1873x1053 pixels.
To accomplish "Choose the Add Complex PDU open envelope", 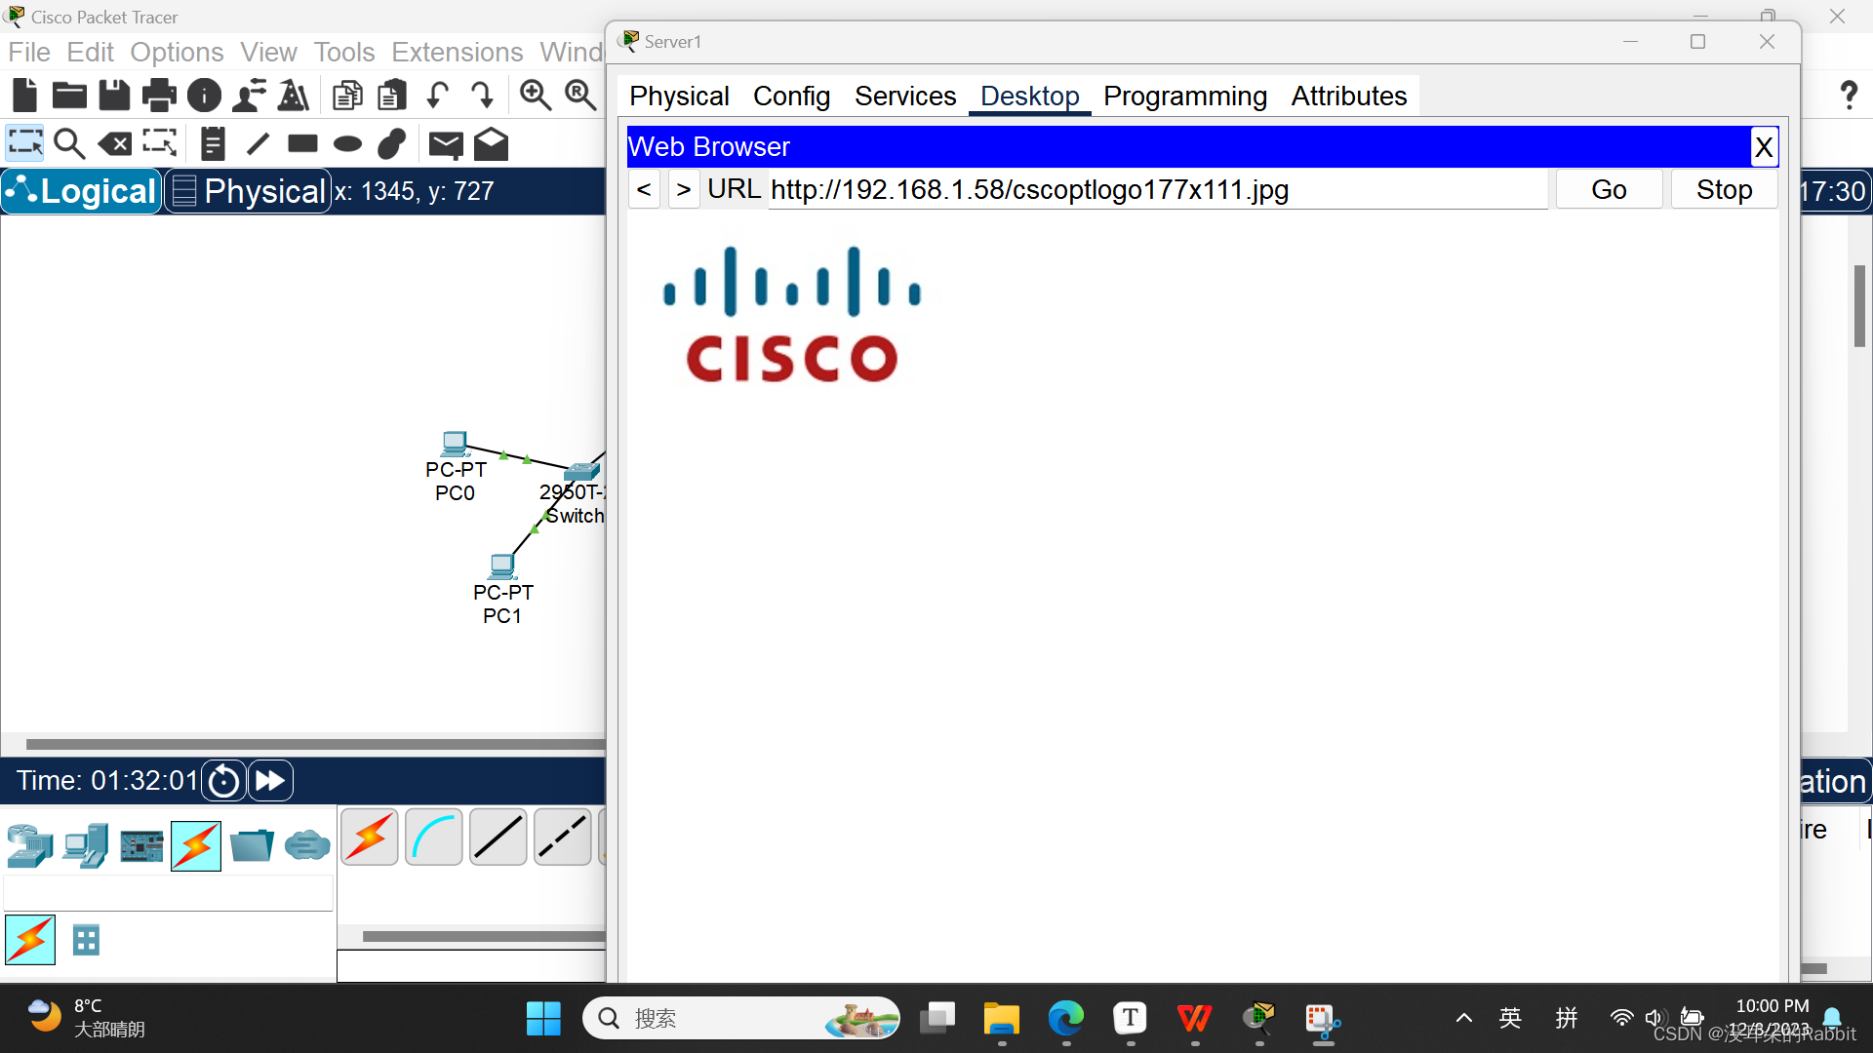I will [x=492, y=143].
